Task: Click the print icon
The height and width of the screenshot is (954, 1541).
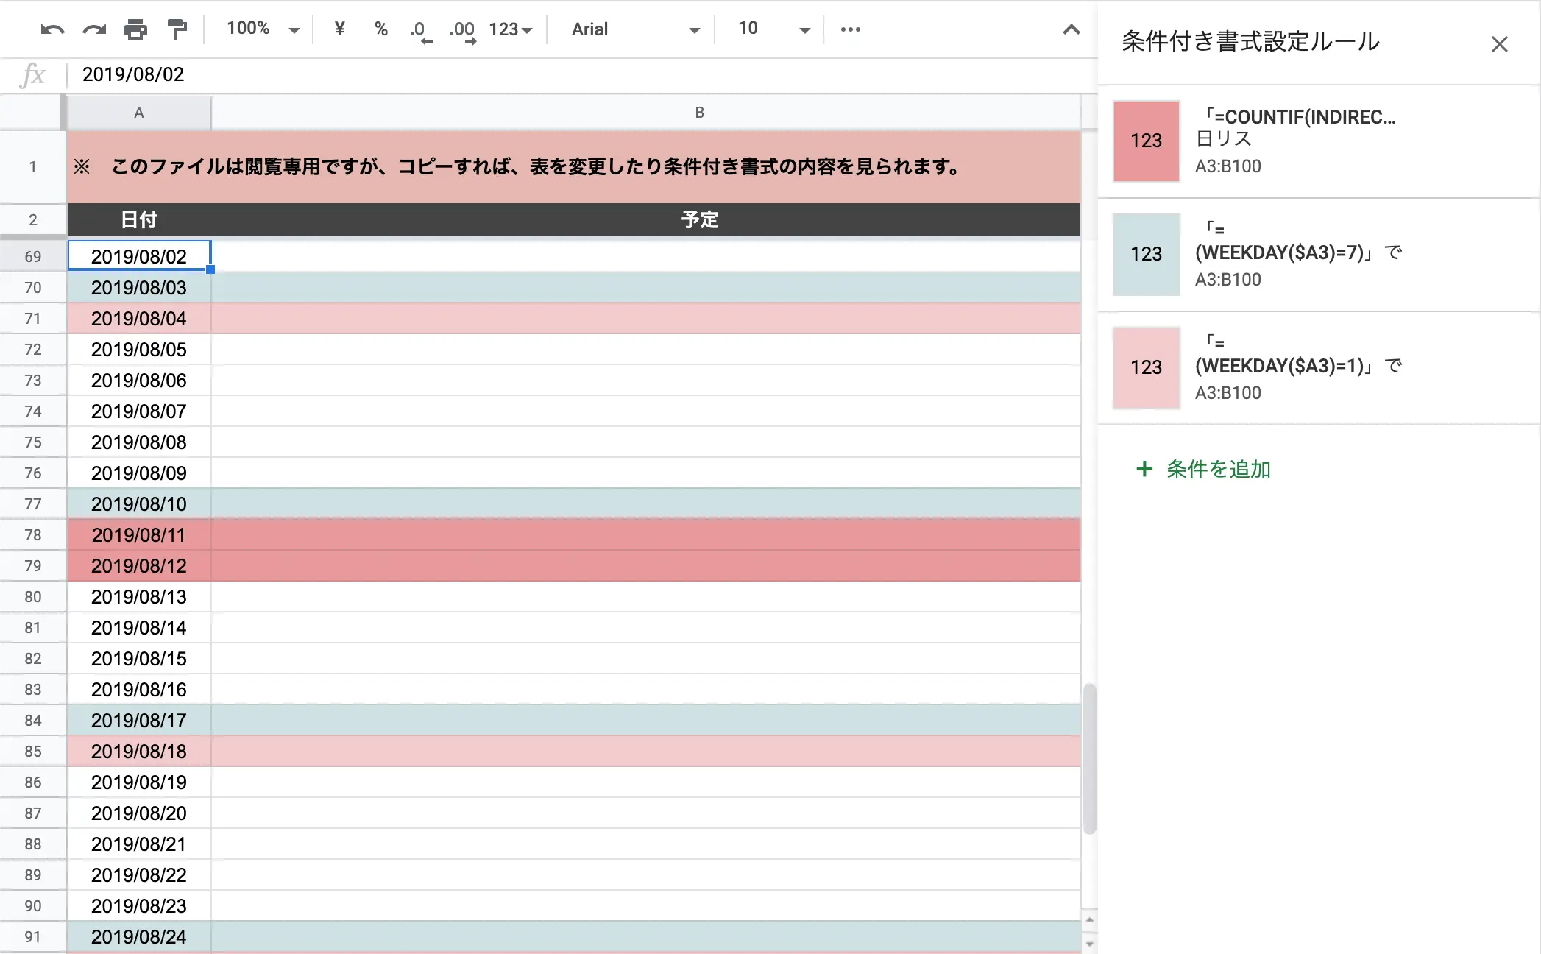Action: (x=135, y=29)
